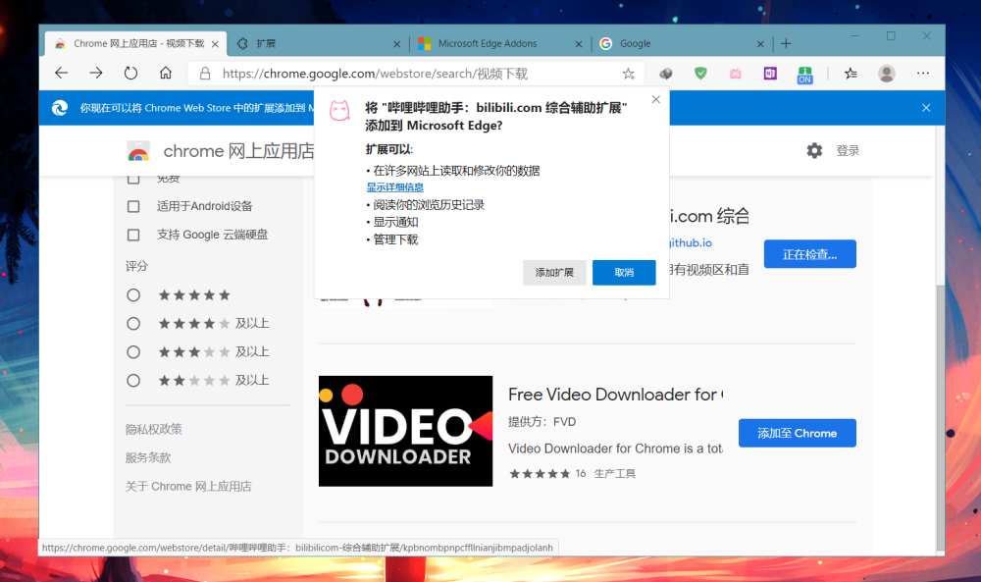This screenshot has height=582, width=981.
Task: Click the 评分 section heading
Action: (x=136, y=266)
